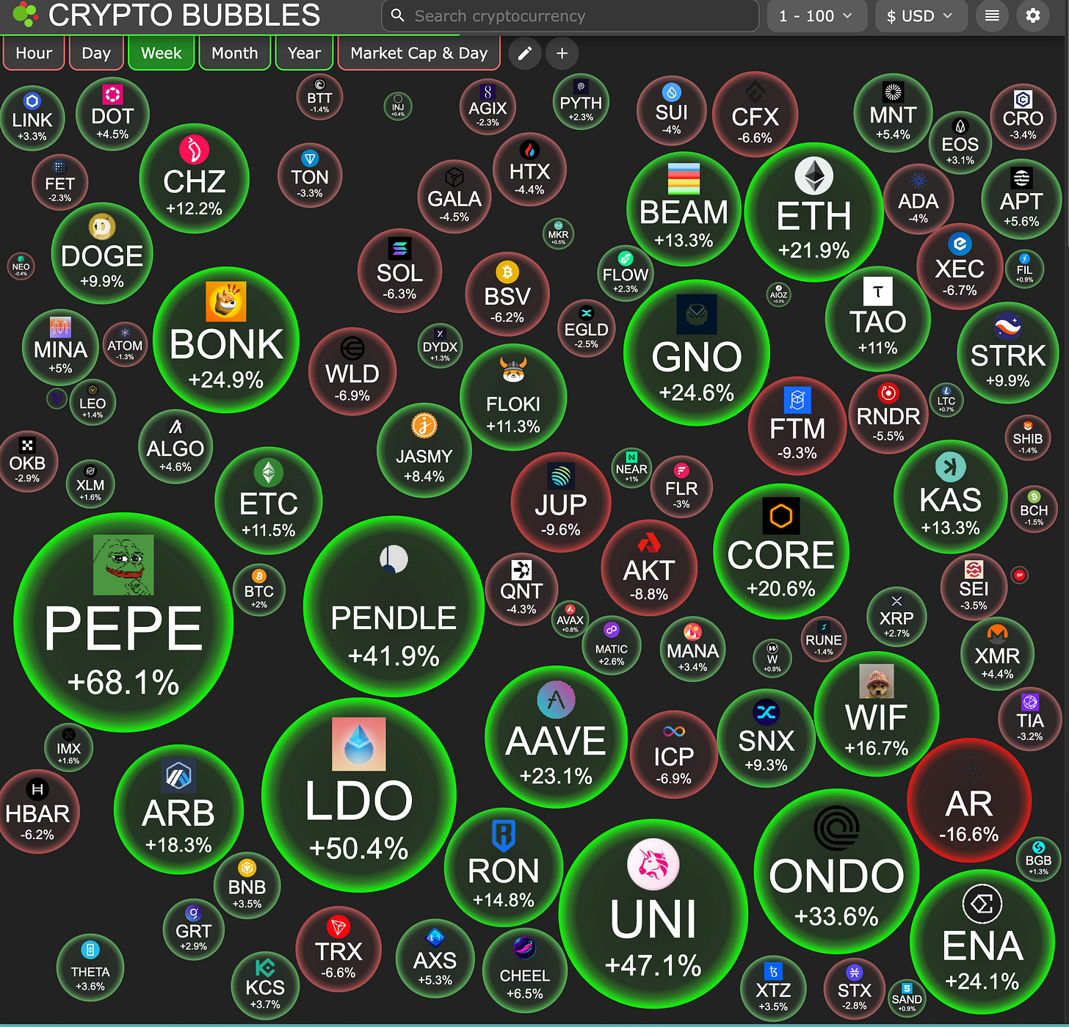Select the ONDO bubble

(x=836, y=871)
